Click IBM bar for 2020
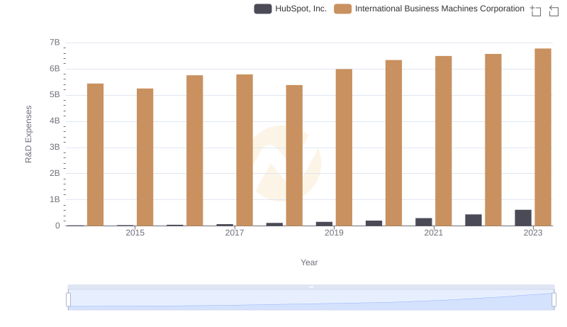The image size is (567, 327). tap(394, 143)
